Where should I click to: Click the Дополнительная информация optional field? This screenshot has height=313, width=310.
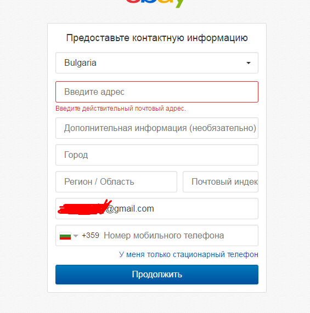pyautogui.click(x=157, y=128)
